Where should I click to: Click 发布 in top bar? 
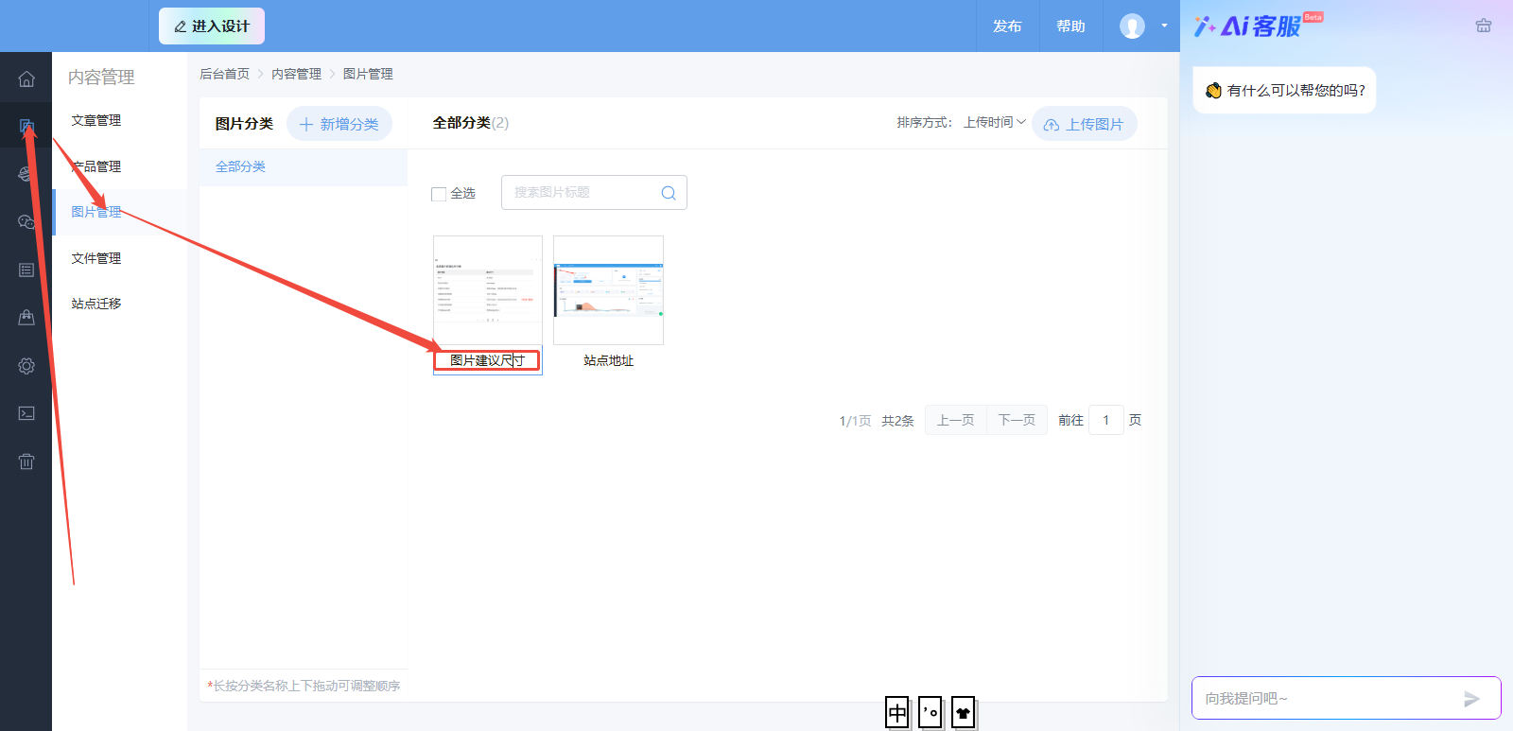click(x=1007, y=26)
